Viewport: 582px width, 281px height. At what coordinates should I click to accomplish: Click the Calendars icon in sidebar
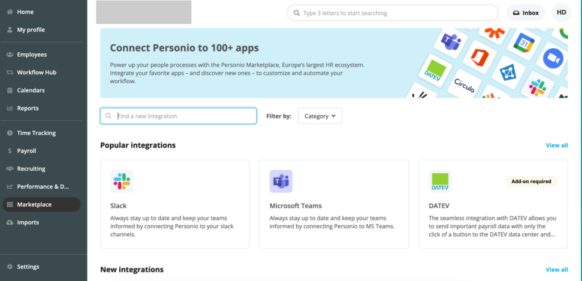(10, 90)
